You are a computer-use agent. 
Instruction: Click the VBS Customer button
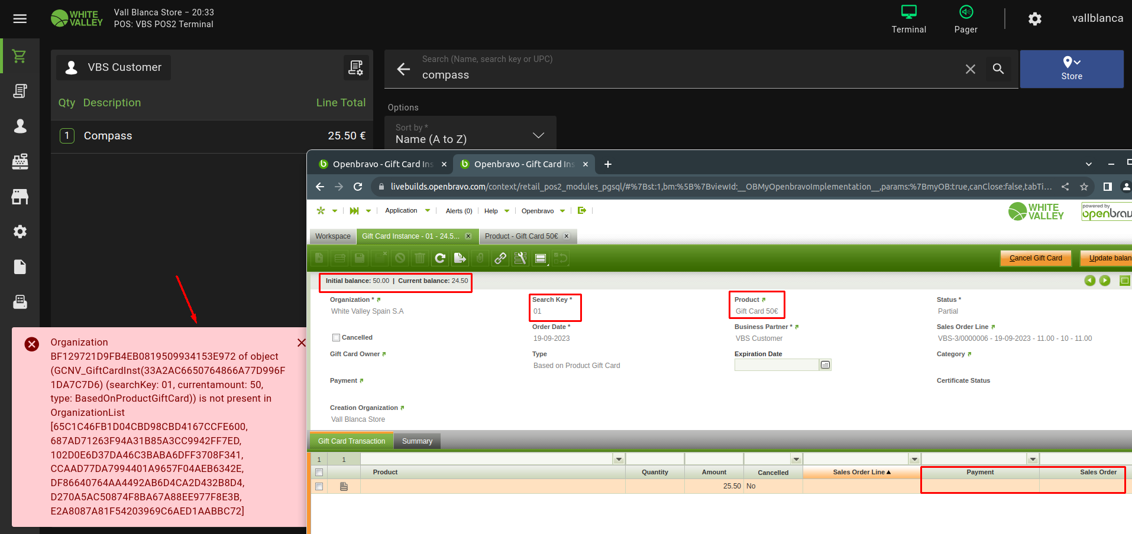(x=114, y=67)
